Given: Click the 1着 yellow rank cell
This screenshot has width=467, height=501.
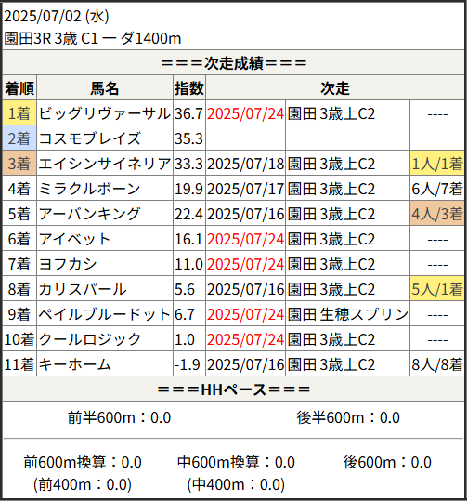Looking at the screenshot, I should 19,113.
